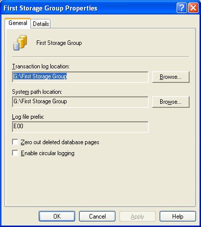
Task: Dismiss the dialog with the Cancel button
Action: tap(97, 216)
